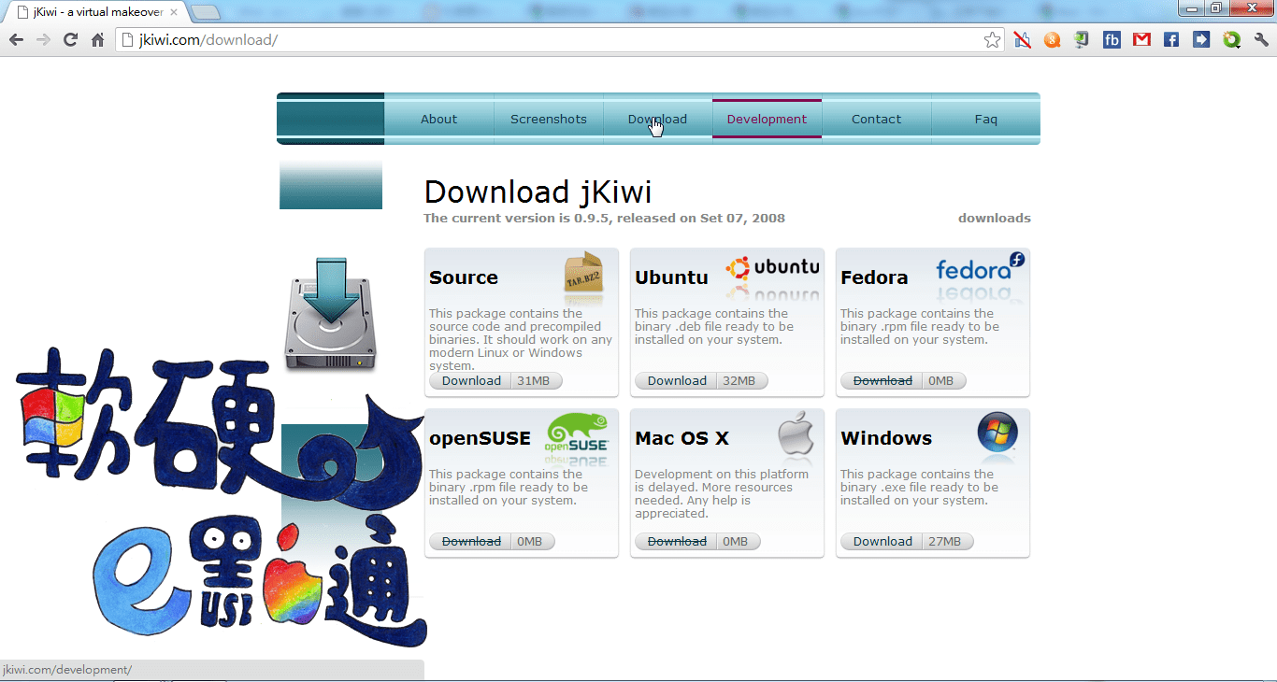The height and width of the screenshot is (682, 1277).
Task: Open the browser home page
Action: click(97, 40)
